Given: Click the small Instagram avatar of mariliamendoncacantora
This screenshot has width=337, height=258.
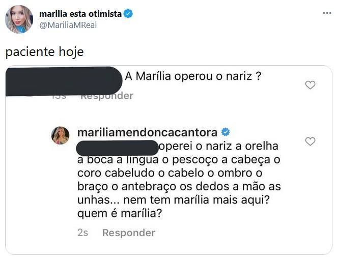Looking at the screenshot, I should (x=61, y=135).
